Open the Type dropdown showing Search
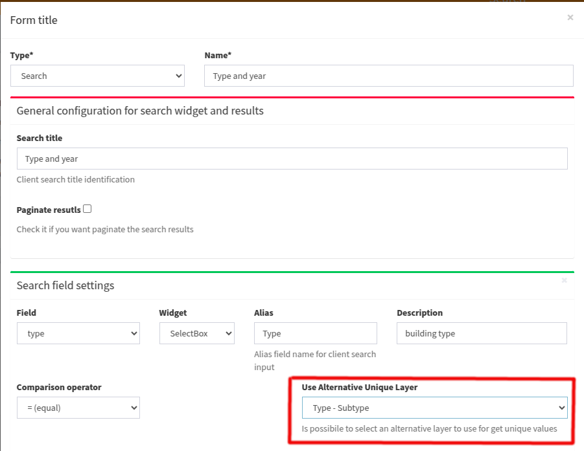The height and width of the screenshot is (451, 584). 98,76
